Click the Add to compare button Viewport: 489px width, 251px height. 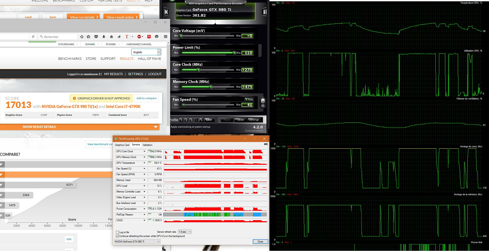pyautogui.click(x=146, y=98)
